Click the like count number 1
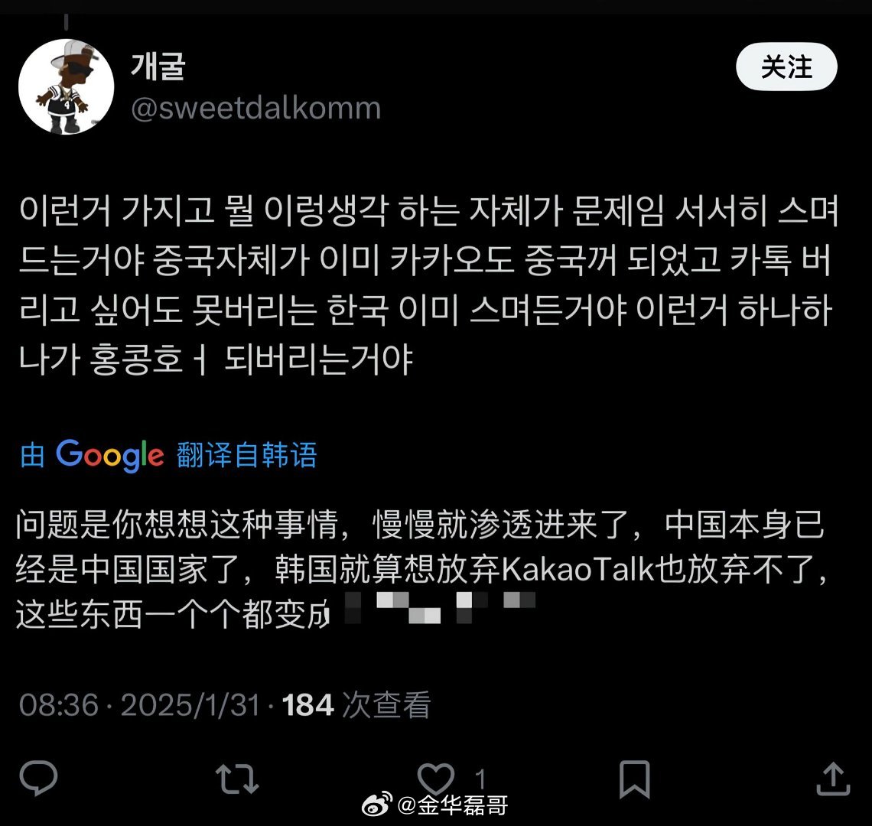 tap(480, 779)
